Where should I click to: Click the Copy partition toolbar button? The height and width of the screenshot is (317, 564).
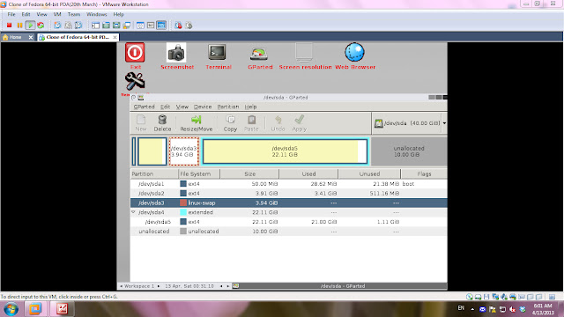tap(230, 123)
